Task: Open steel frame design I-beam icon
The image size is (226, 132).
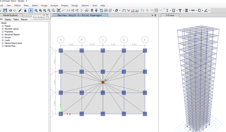Action: pyautogui.click(x=167, y=10)
